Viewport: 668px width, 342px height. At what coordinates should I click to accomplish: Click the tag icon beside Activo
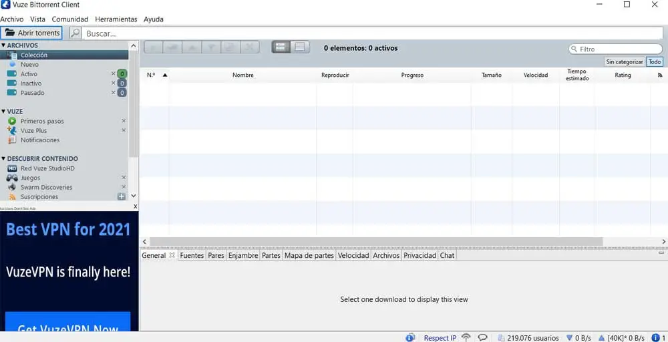coord(12,73)
